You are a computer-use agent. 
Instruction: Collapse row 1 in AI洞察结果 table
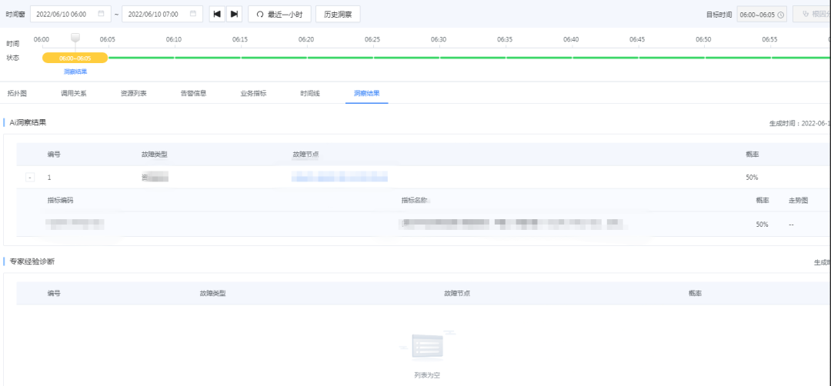pyautogui.click(x=30, y=178)
